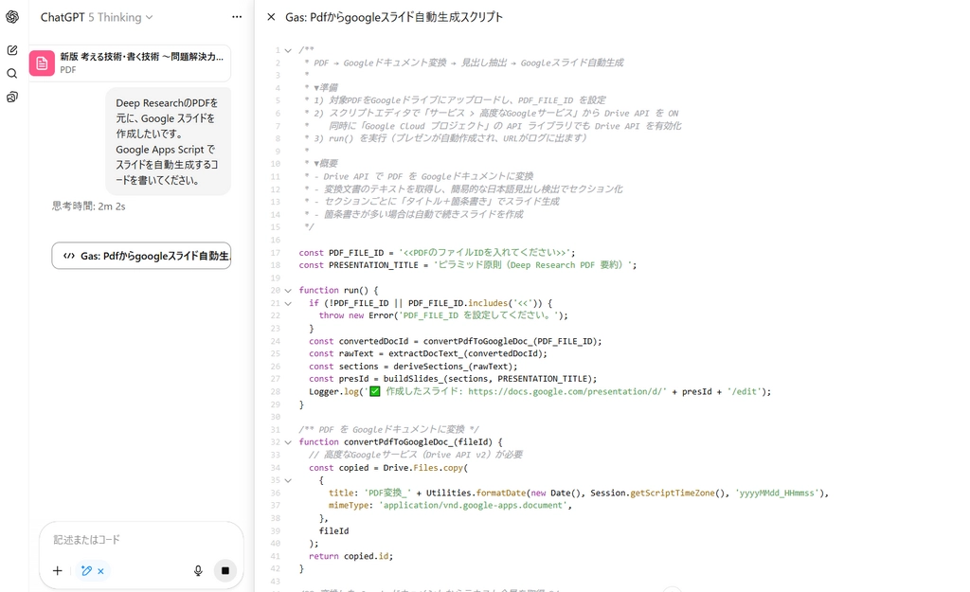Image resolution: width=970 pixels, height=592 pixels.
Task: Open the attached PDF 新版 考える技術・書く技術
Action: 130,63
